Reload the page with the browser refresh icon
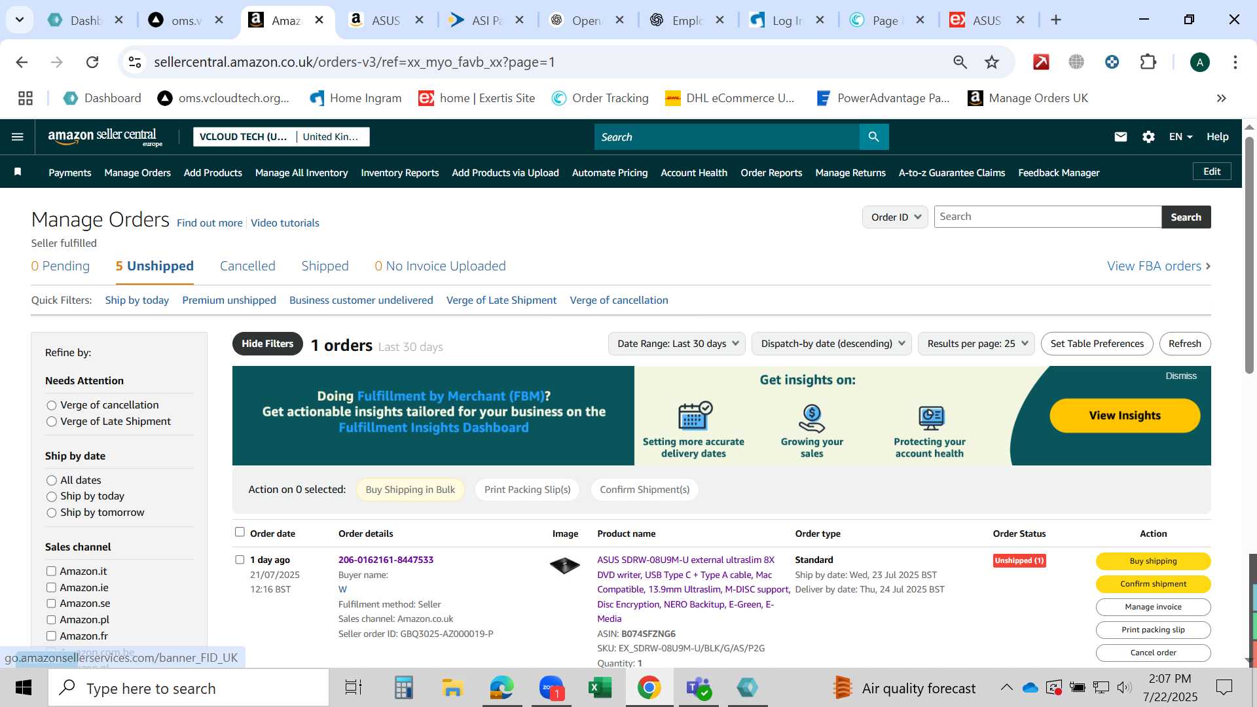This screenshot has width=1257, height=707. click(92, 62)
